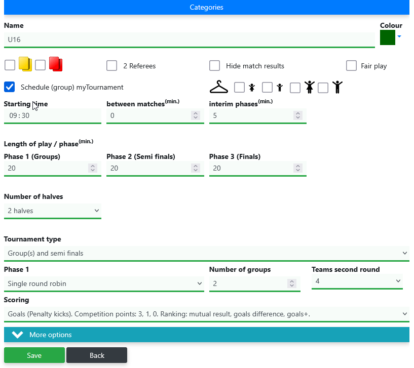
Task: Click the Name field containing U16
Action: tap(187, 39)
